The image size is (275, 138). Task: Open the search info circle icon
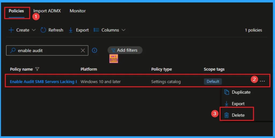(x=95, y=50)
